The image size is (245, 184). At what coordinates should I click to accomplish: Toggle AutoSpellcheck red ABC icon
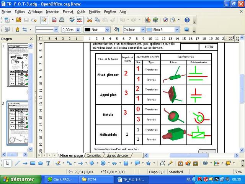[80, 20]
